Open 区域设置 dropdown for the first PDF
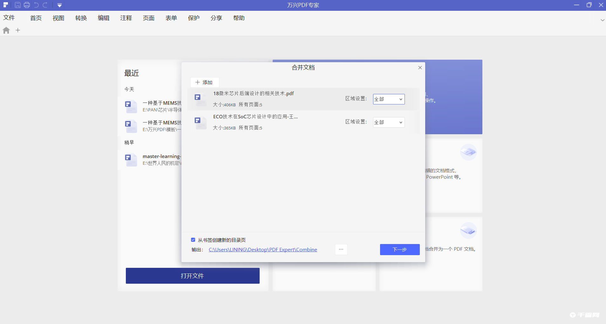This screenshot has height=324, width=606. (x=388, y=99)
